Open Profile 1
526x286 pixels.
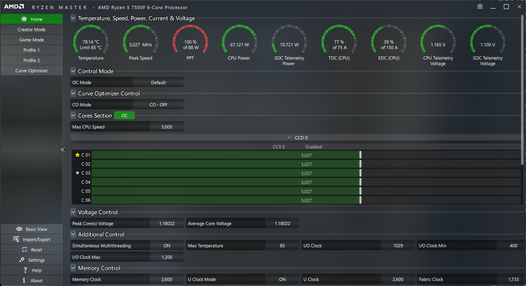tap(31, 50)
